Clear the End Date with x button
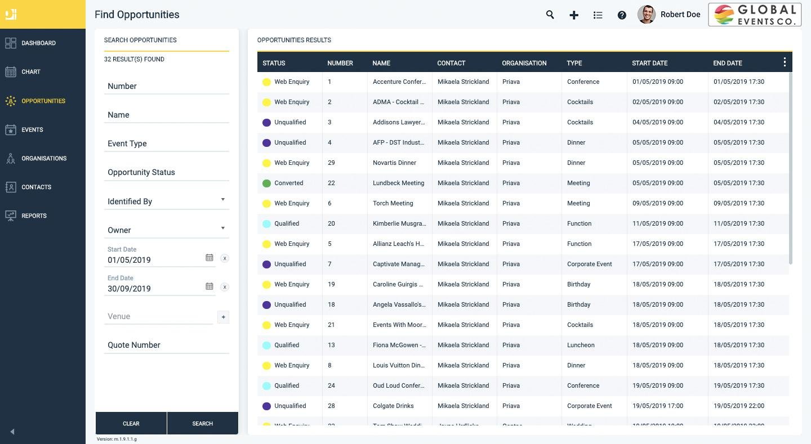811x444 pixels. 225,287
